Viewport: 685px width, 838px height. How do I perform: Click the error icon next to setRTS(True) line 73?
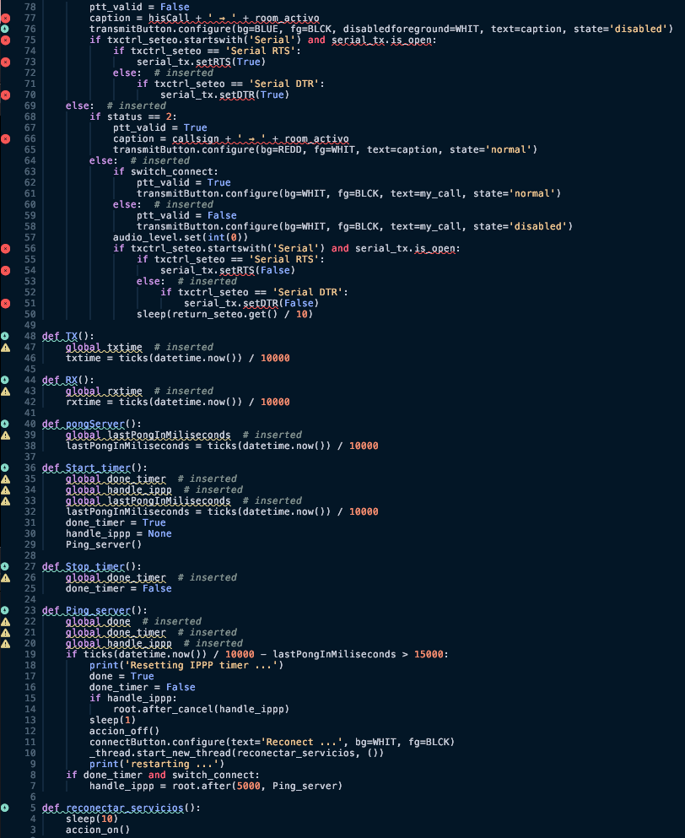5,62
